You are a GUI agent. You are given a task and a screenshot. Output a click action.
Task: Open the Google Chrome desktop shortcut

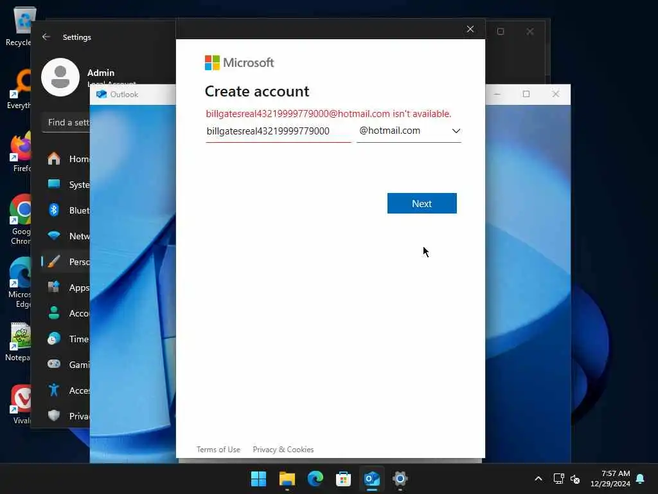(20, 220)
